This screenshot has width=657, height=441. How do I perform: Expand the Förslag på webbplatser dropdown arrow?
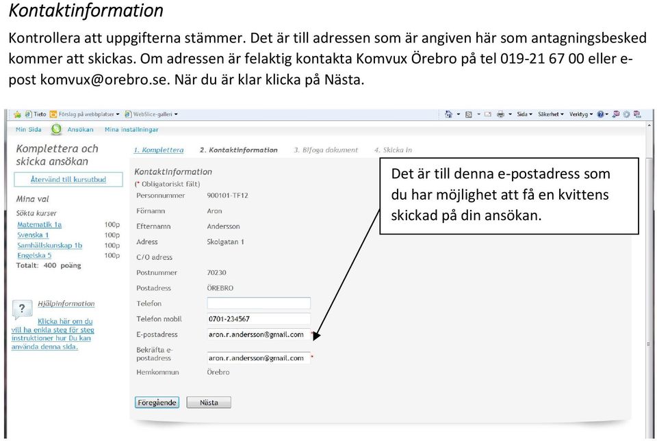[118, 114]
